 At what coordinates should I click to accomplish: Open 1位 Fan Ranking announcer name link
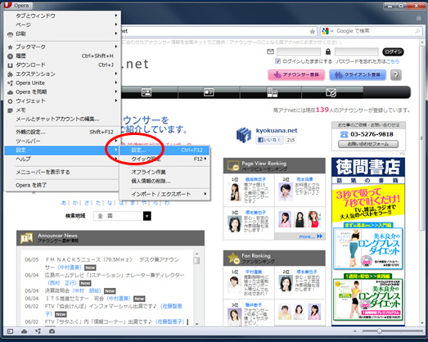(254, 272)
